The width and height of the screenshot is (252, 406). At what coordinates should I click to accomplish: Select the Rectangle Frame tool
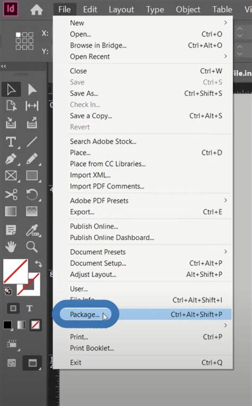tap(11, 175)
